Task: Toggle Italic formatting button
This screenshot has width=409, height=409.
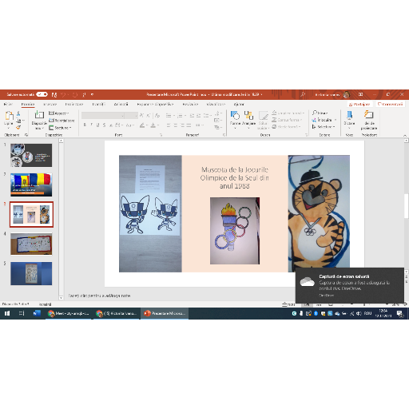Action: pos(91,125)
